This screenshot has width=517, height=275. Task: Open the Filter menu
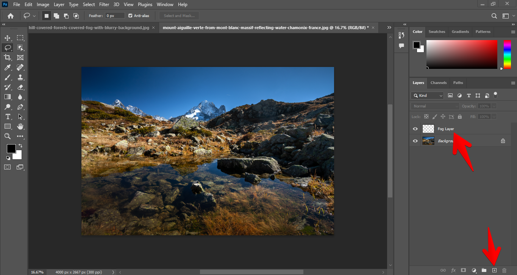point(104,5)
